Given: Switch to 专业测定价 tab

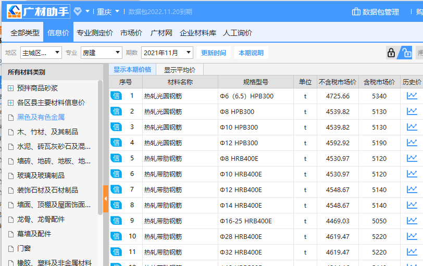Looking at the screenshot, I should coord(95,33).
